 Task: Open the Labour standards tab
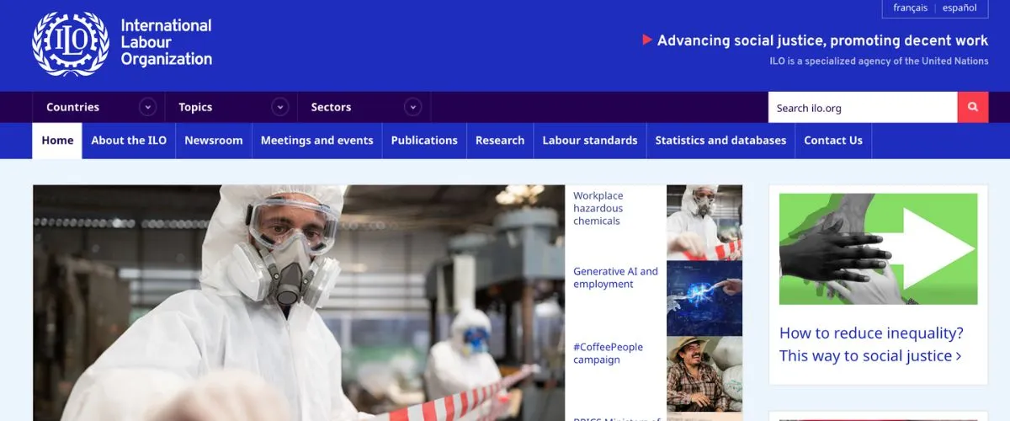590,141
